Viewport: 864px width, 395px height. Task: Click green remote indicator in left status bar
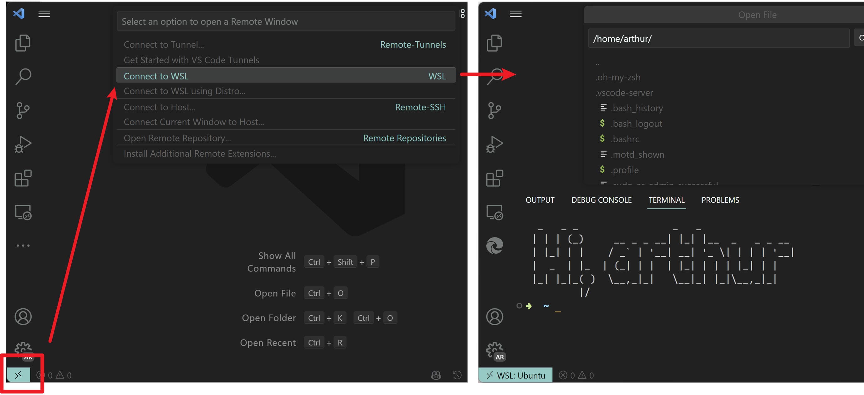(18, 375)
